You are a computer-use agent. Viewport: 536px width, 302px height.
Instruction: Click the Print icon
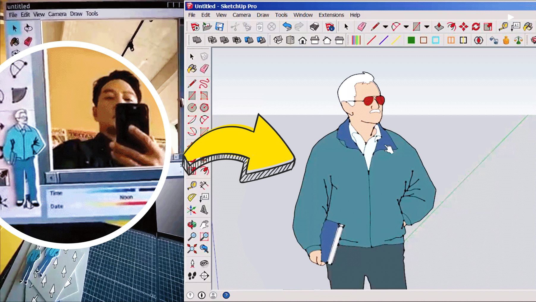314,27
